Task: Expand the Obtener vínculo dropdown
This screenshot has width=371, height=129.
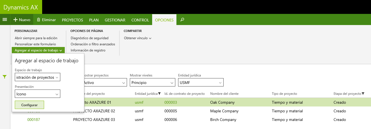Action: click(138, 38)
